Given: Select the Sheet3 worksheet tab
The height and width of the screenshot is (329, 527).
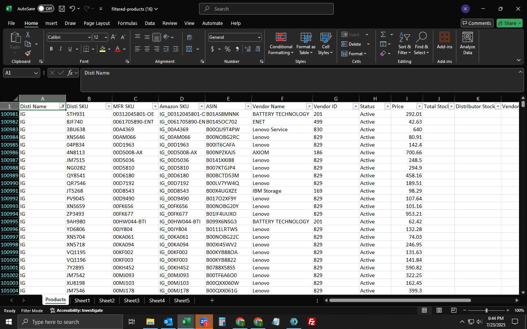Looking at the screenshot, I should pyautogui.click(x=131, y=300).
